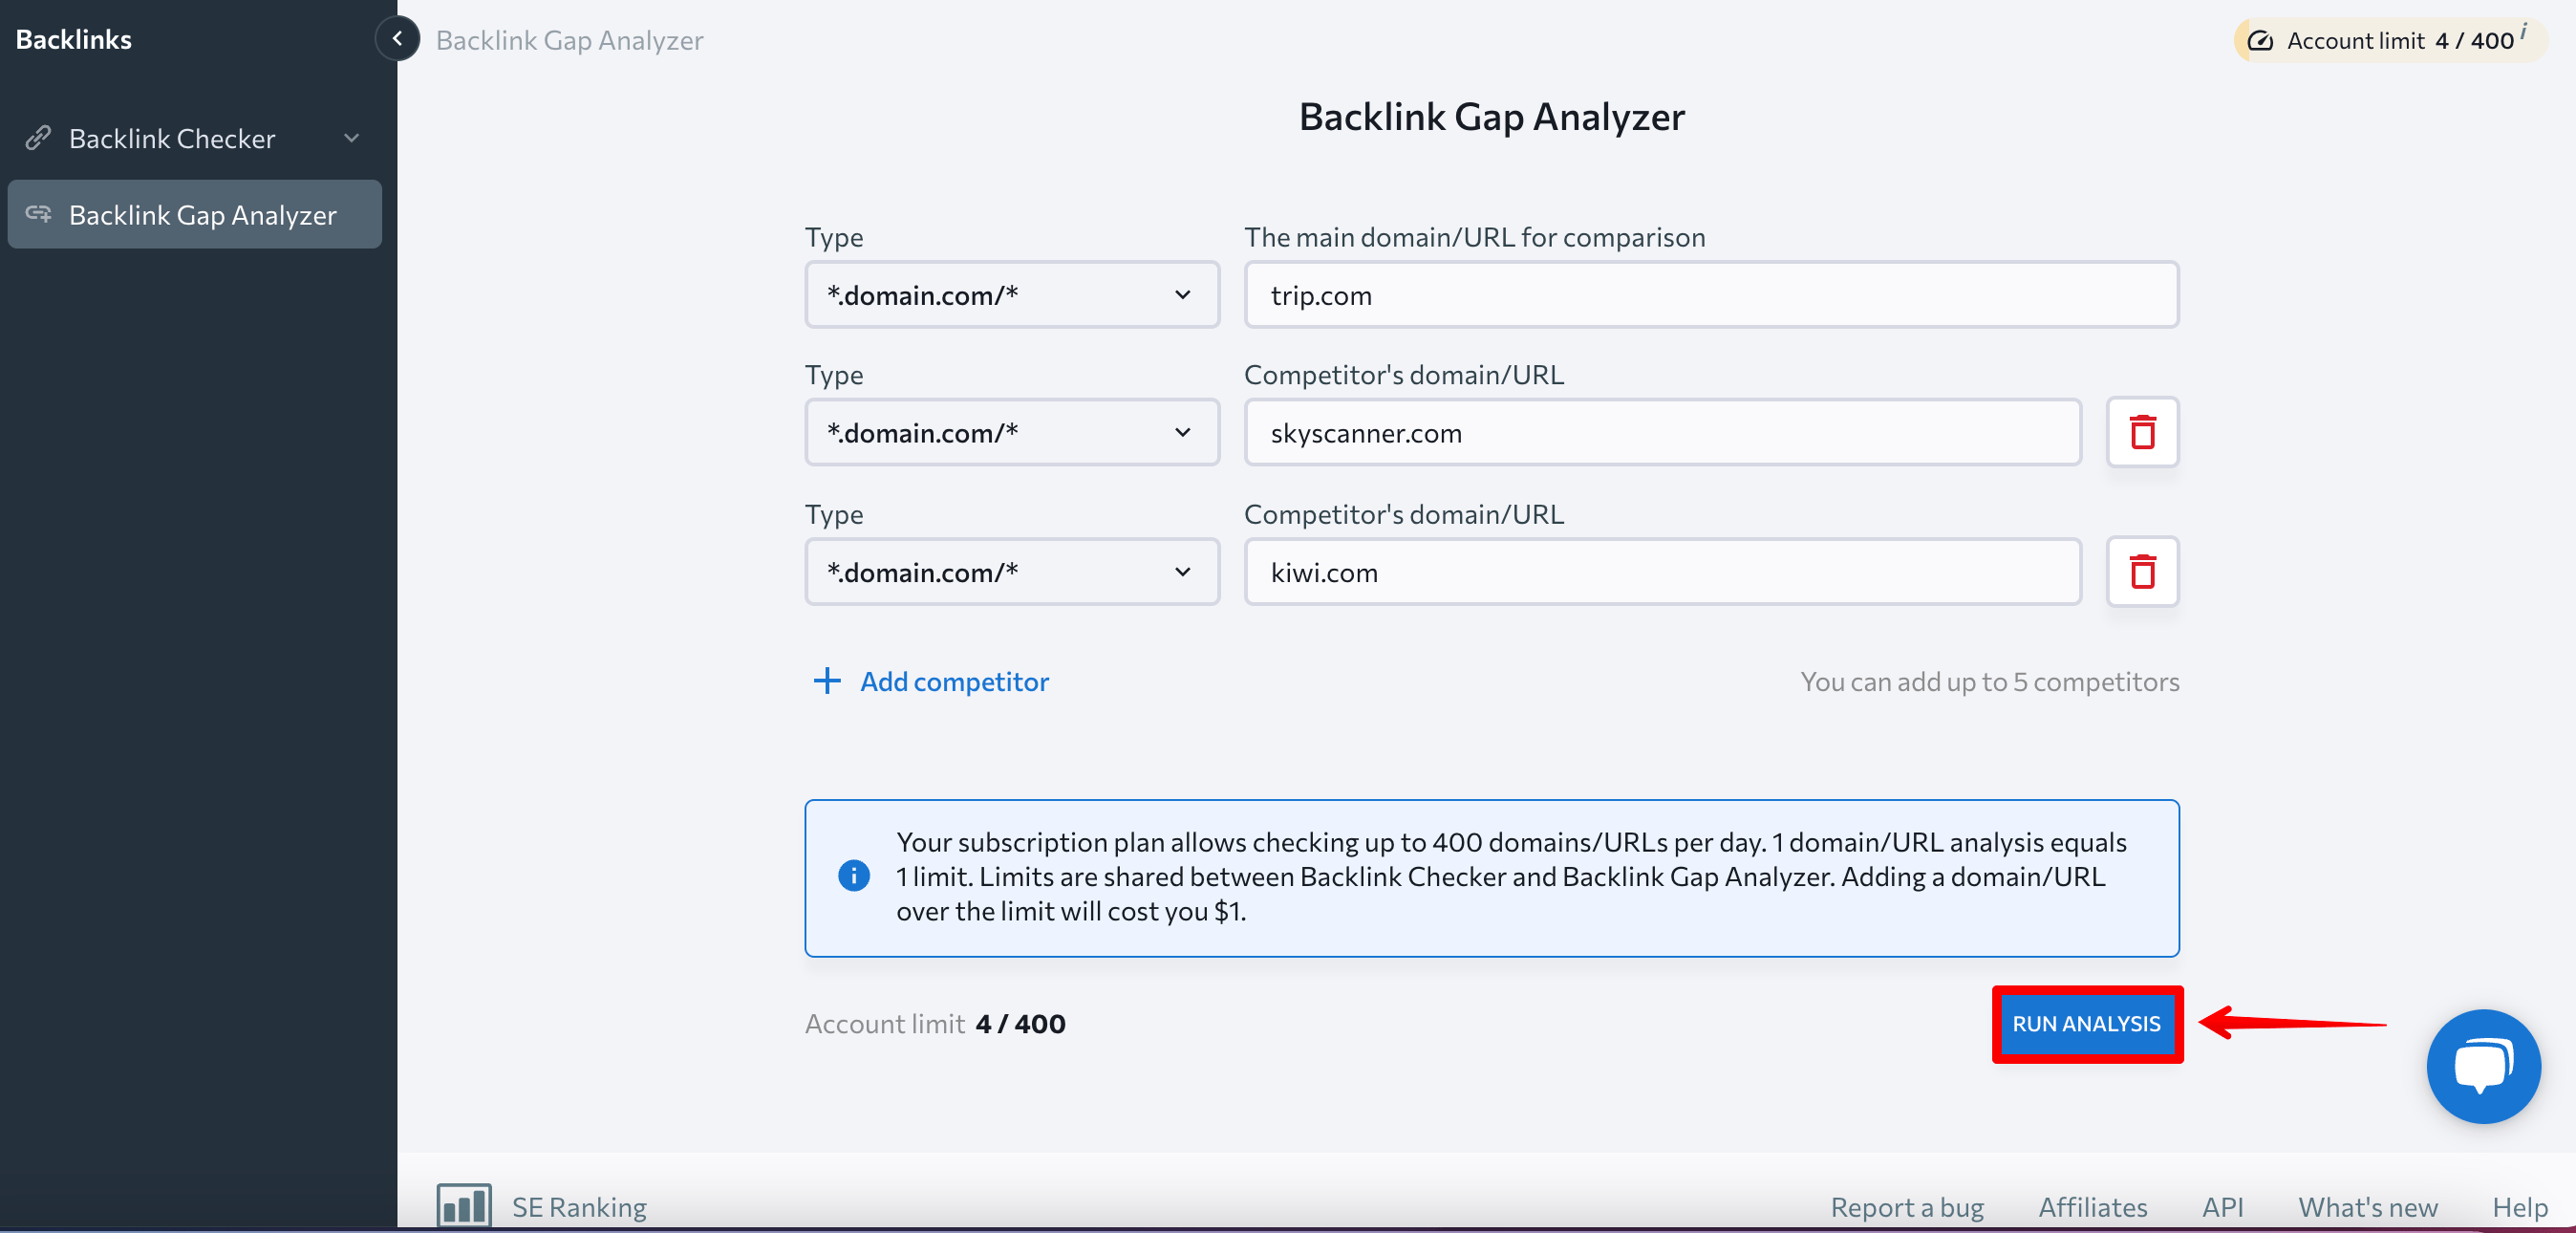
Task: Focus main domain field containing trip.com
Action: [1711, 295]
